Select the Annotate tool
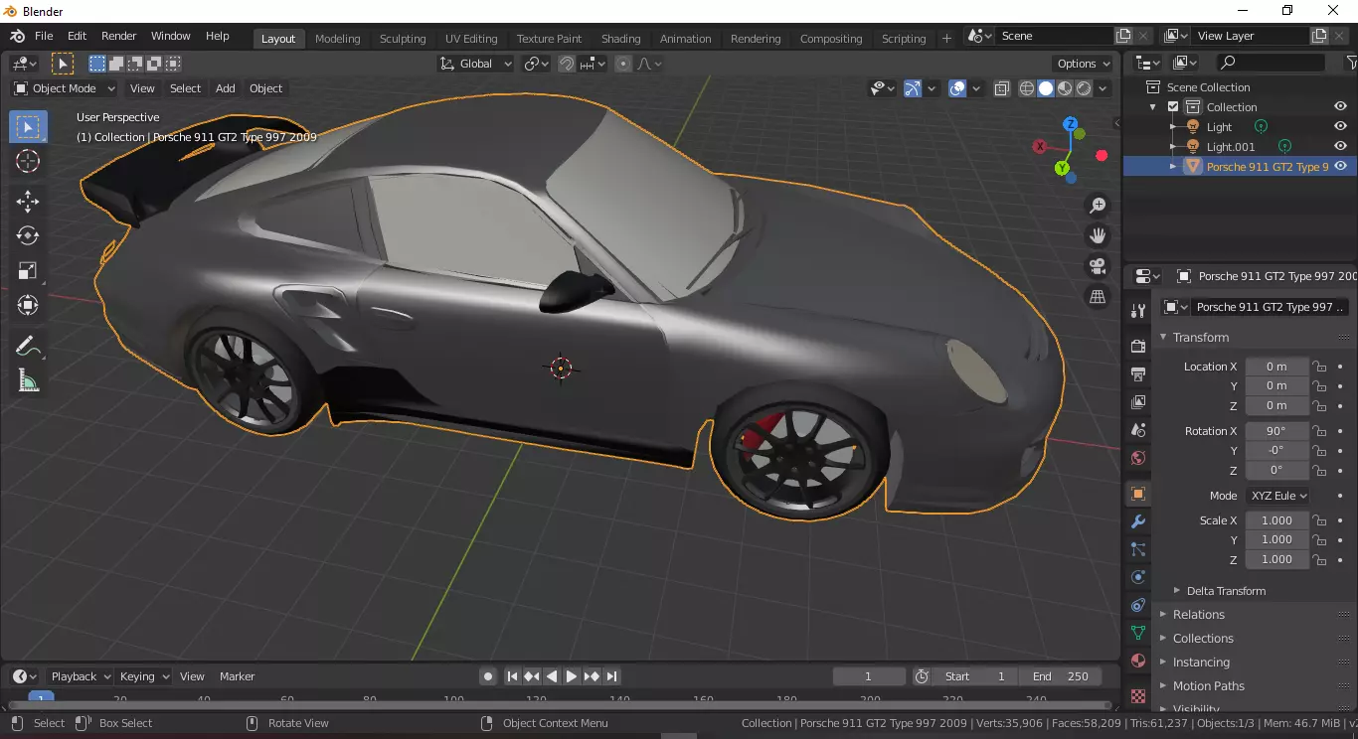This screenshot has width=1358, height=739. click(28, 347)
